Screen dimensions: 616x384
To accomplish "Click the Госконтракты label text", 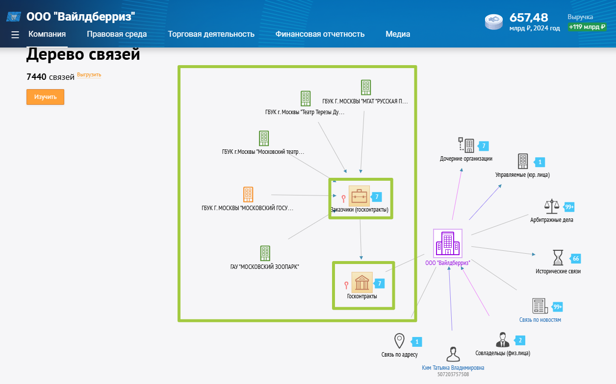I will point(362,296).
